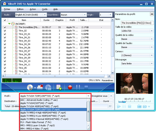Click the file icon of Titre_04_07

click(16, 51)
